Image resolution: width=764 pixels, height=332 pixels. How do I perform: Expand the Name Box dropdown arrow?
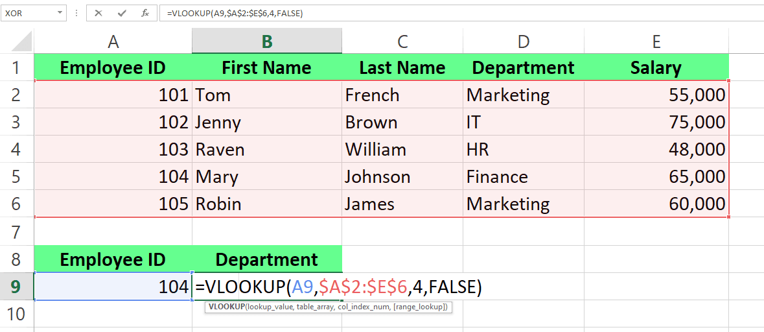pos(60,13)
